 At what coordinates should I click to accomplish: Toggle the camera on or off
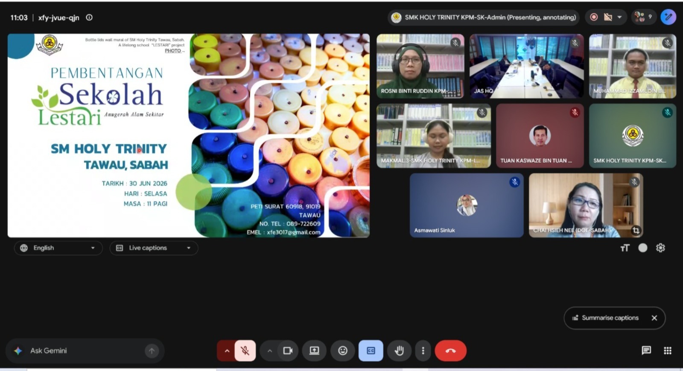tap(288, 351)
